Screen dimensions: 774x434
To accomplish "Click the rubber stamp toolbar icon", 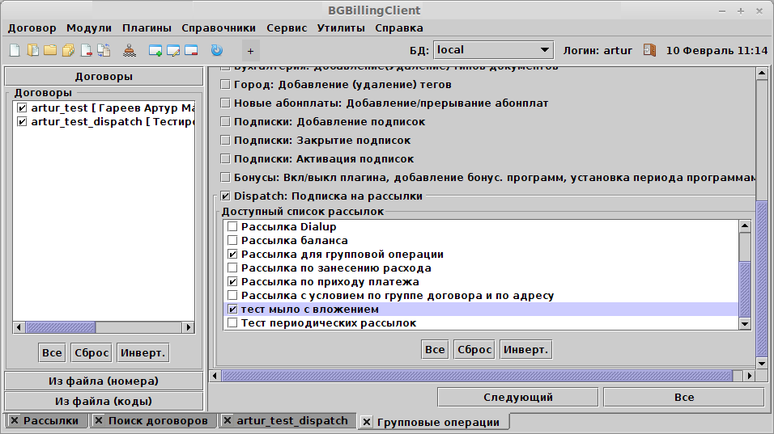I will 130,50.
